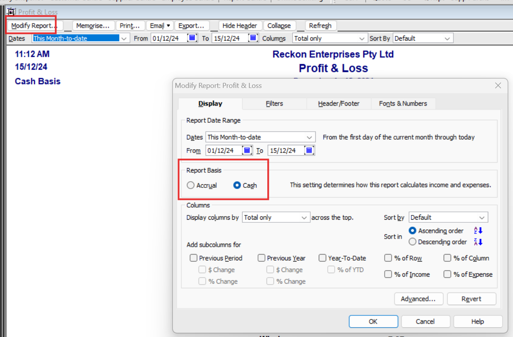
Task: Expand the dialog Sort by Default dropdown
Action: (x=482, y=217)
